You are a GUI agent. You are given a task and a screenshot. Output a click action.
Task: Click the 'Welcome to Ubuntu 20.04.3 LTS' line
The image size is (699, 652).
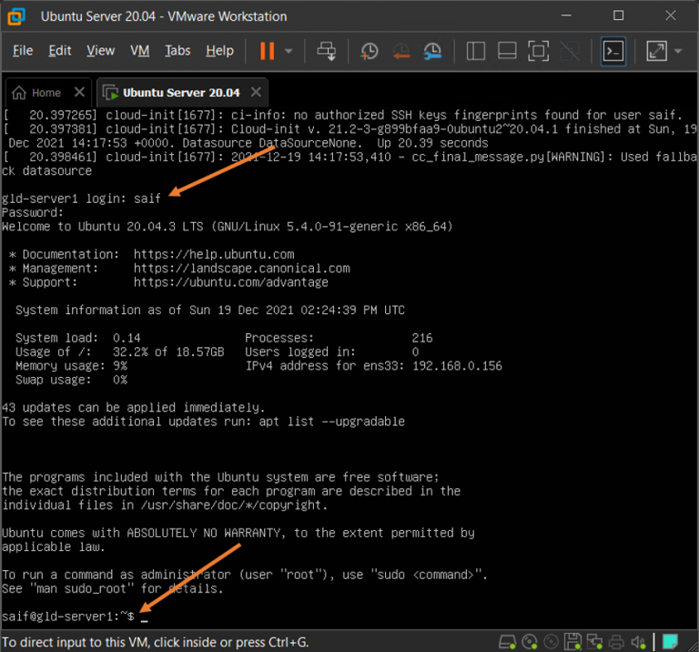228,227
